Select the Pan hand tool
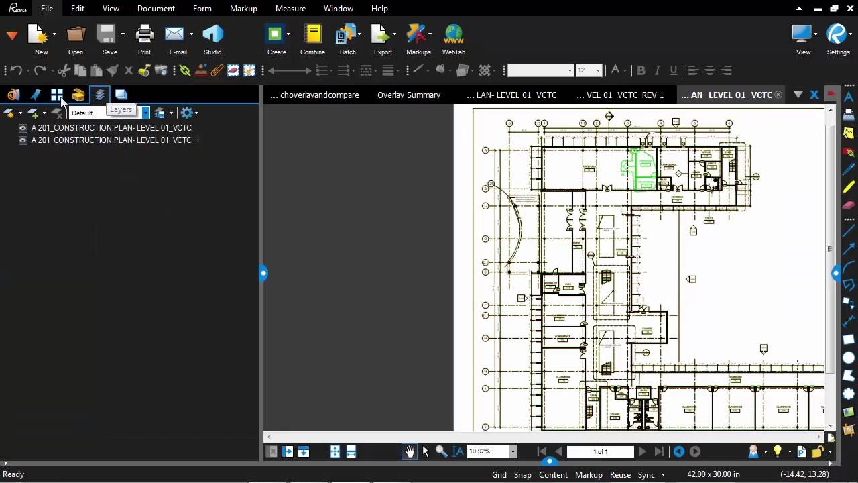This screenshot has width=858, height=483. (409, 451)
